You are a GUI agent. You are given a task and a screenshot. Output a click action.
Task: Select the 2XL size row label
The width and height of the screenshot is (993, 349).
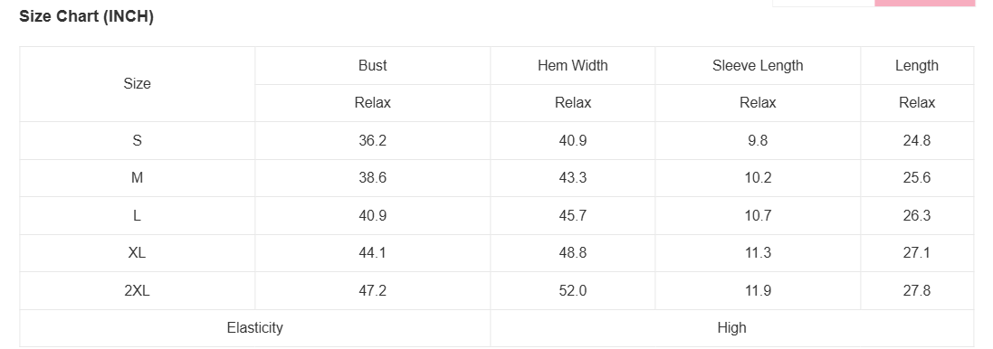(137, 291)
